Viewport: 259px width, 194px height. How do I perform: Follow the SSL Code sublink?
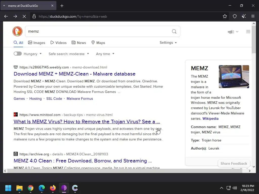coord(54,99)
